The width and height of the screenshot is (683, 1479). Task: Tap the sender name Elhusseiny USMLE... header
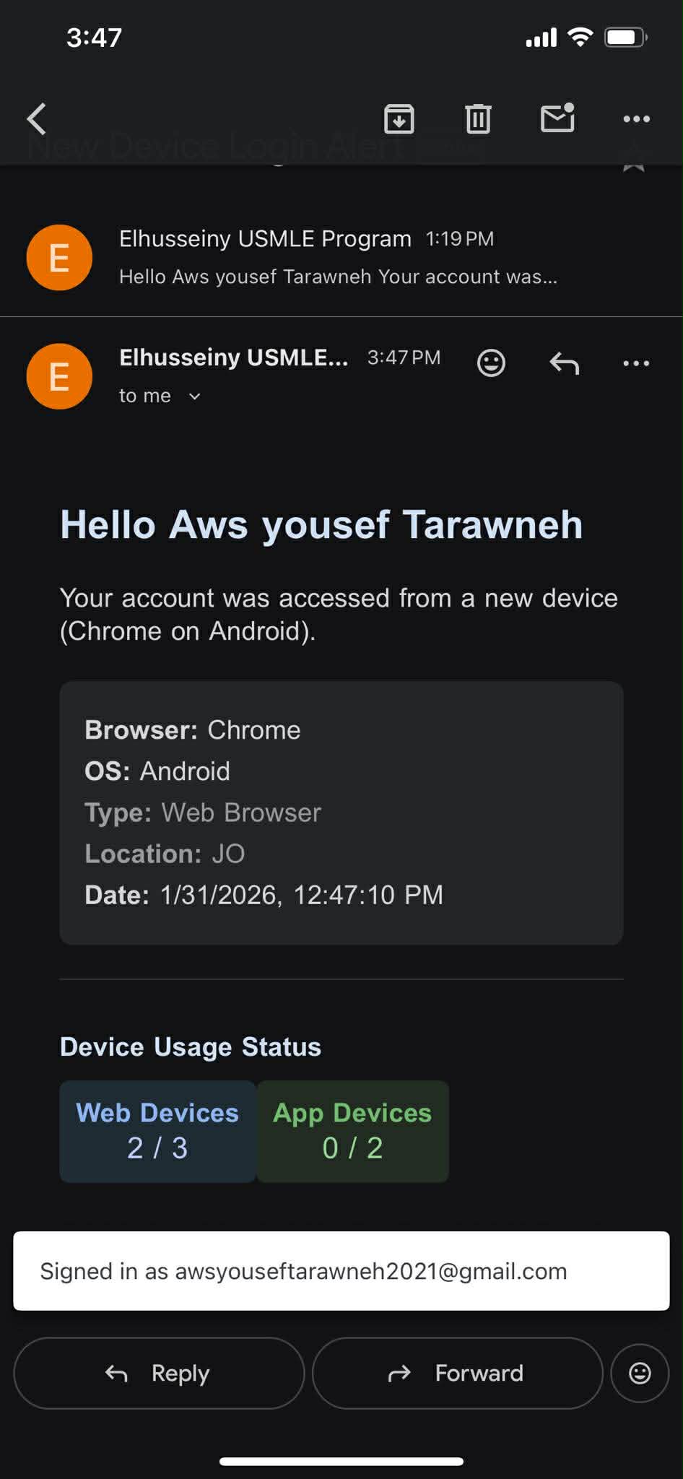pos(233,357)
